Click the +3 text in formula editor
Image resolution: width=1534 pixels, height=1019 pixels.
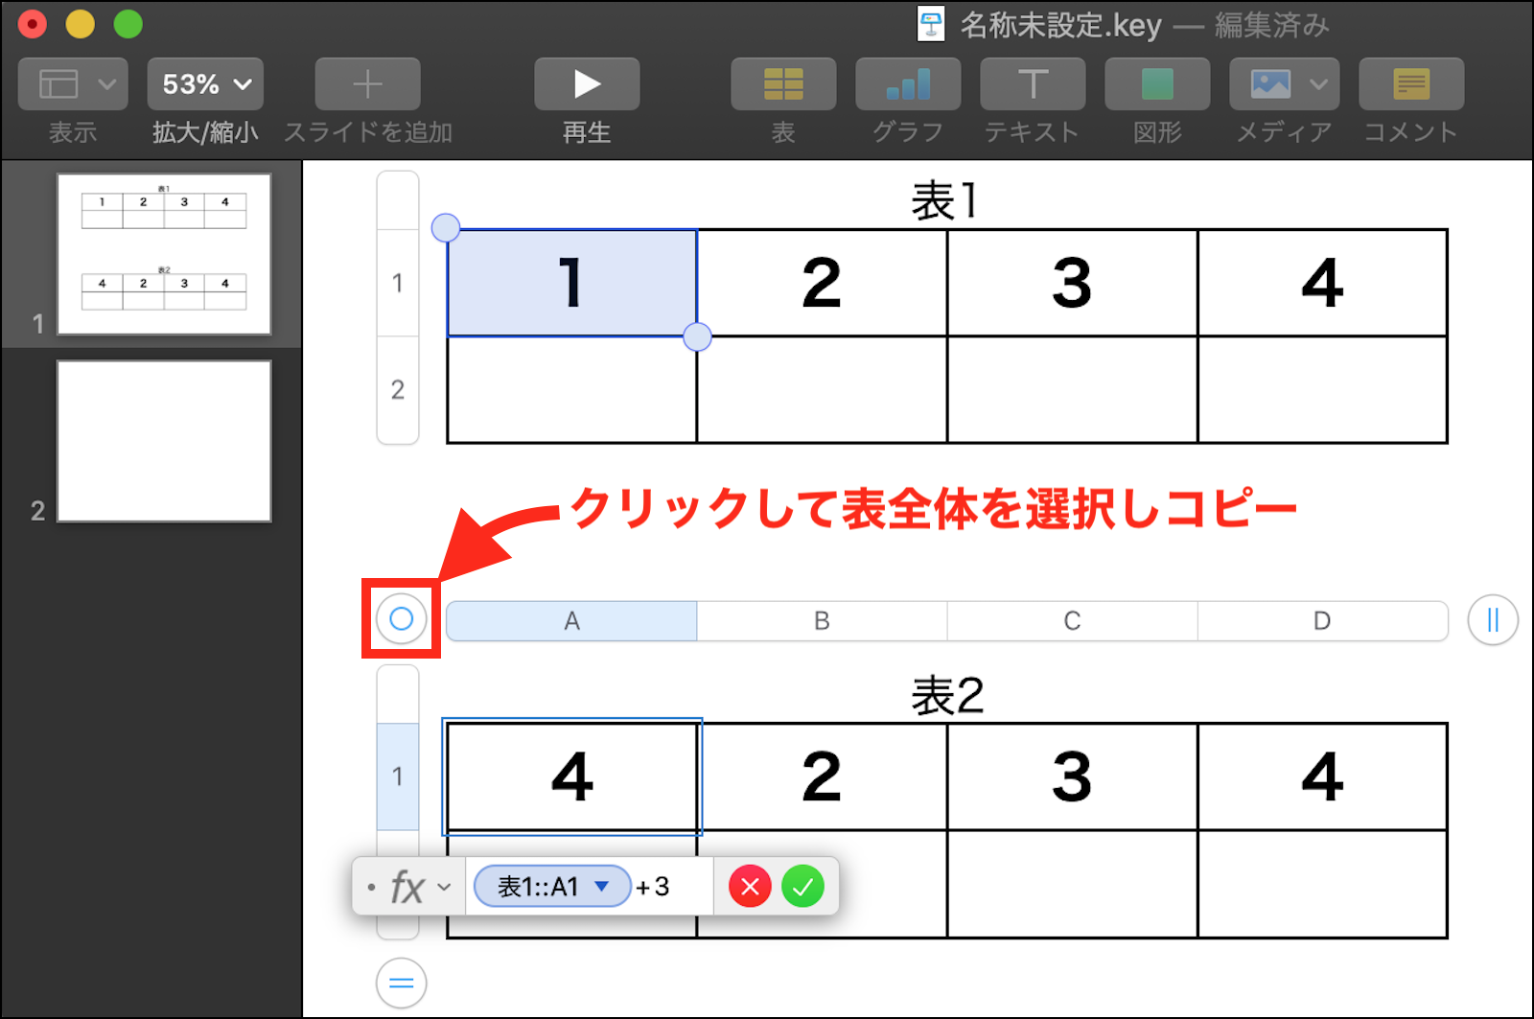653,887
